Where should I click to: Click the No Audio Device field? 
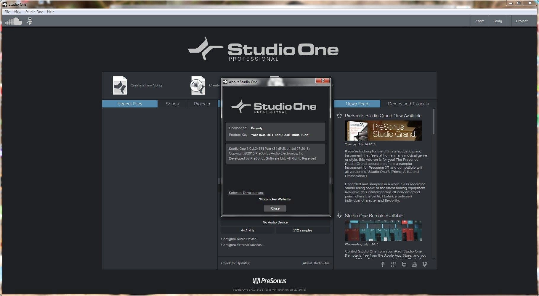click(275, 222)
